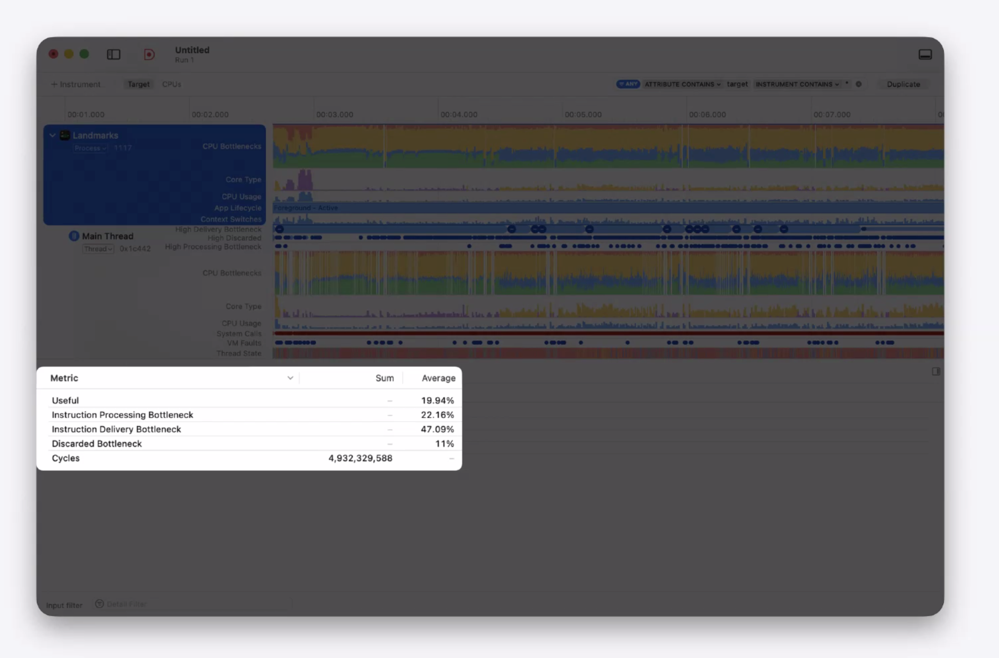The image size is (999, 658).
Task: Toggle the ANY filter match pill
Action: [x=628, y=84]
